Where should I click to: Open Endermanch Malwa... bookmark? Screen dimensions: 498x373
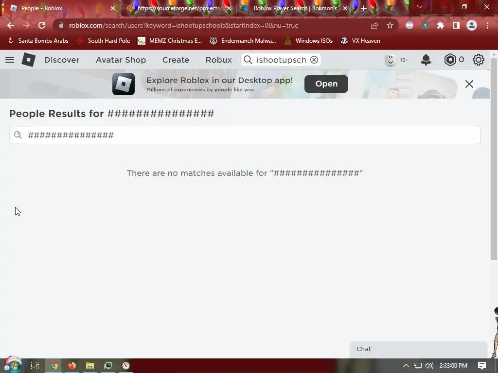[x=243, y=41]
